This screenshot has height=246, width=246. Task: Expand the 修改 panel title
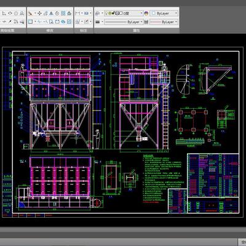click(50, 31)
